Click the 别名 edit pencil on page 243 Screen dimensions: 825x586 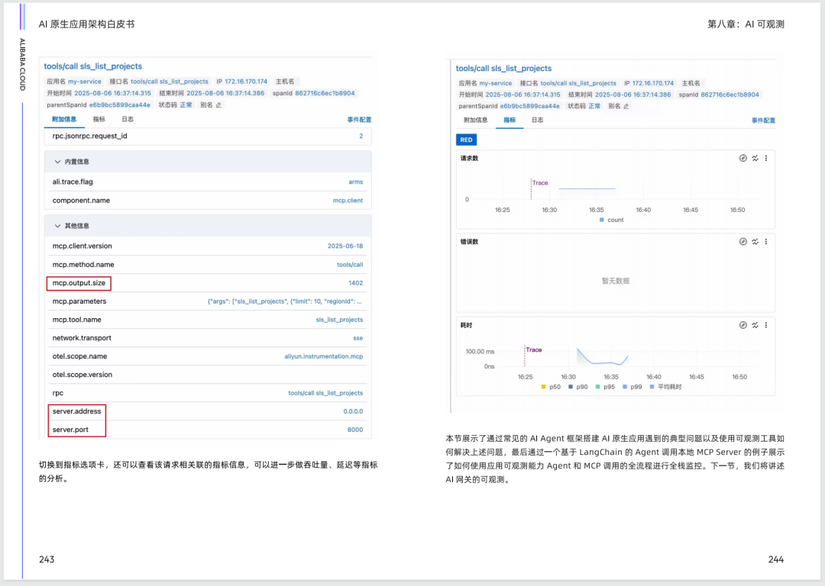click(x=219, y=105)
